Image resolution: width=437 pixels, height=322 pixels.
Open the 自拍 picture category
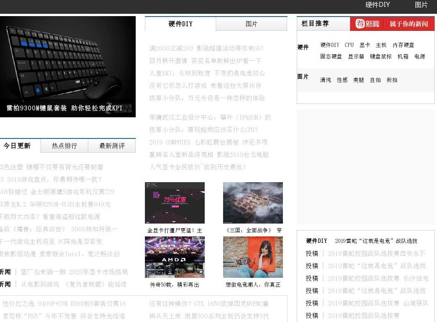375,80
